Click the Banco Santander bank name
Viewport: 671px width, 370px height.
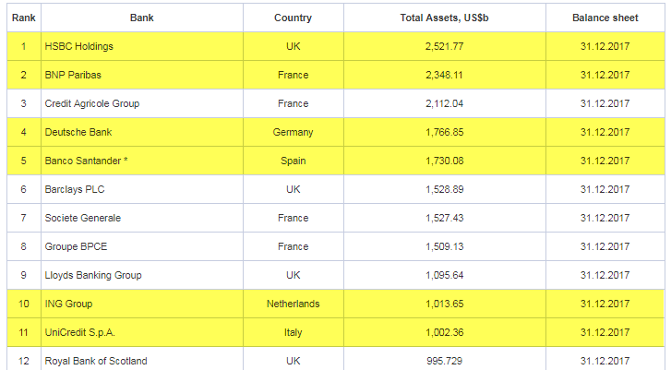click(x=86, y=161)
